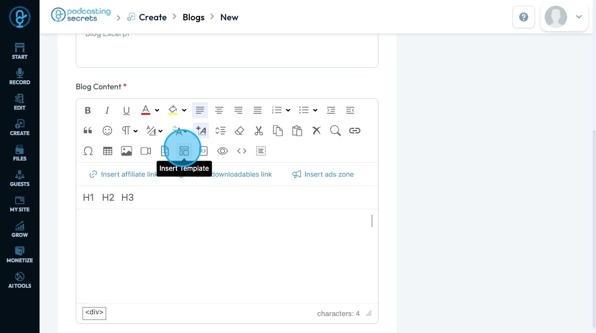Toggle italic formatting
This screenshot has height=333, width=596.
click(x=107, y=110)
